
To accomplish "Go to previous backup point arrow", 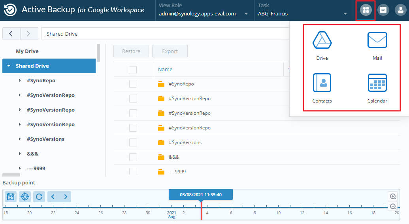I will click(53, 197).
